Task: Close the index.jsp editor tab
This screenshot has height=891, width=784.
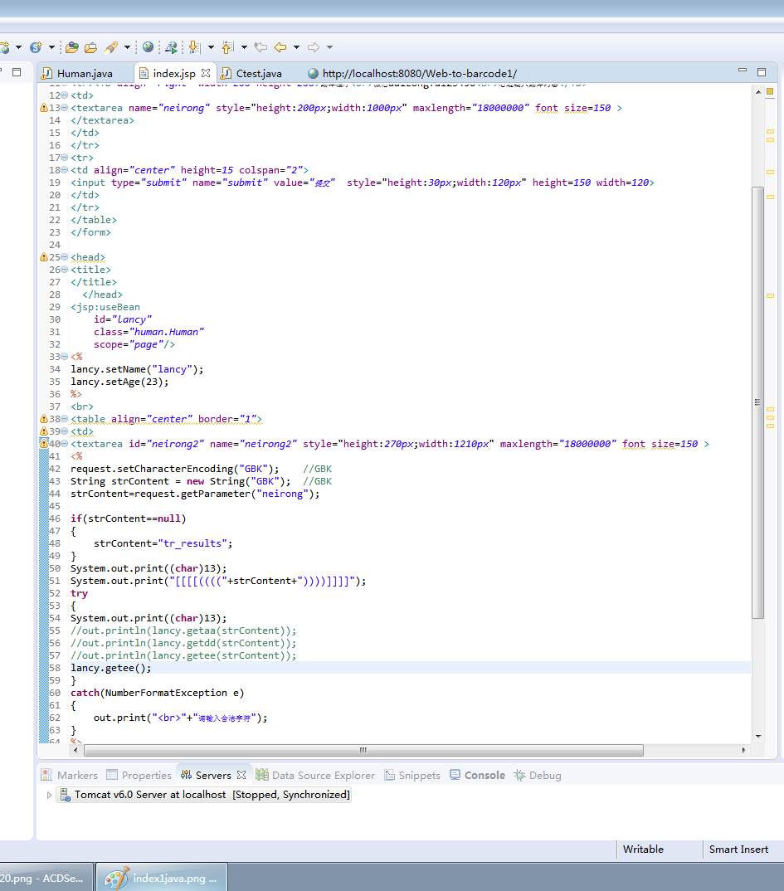Action: click(x=206, y=73)
